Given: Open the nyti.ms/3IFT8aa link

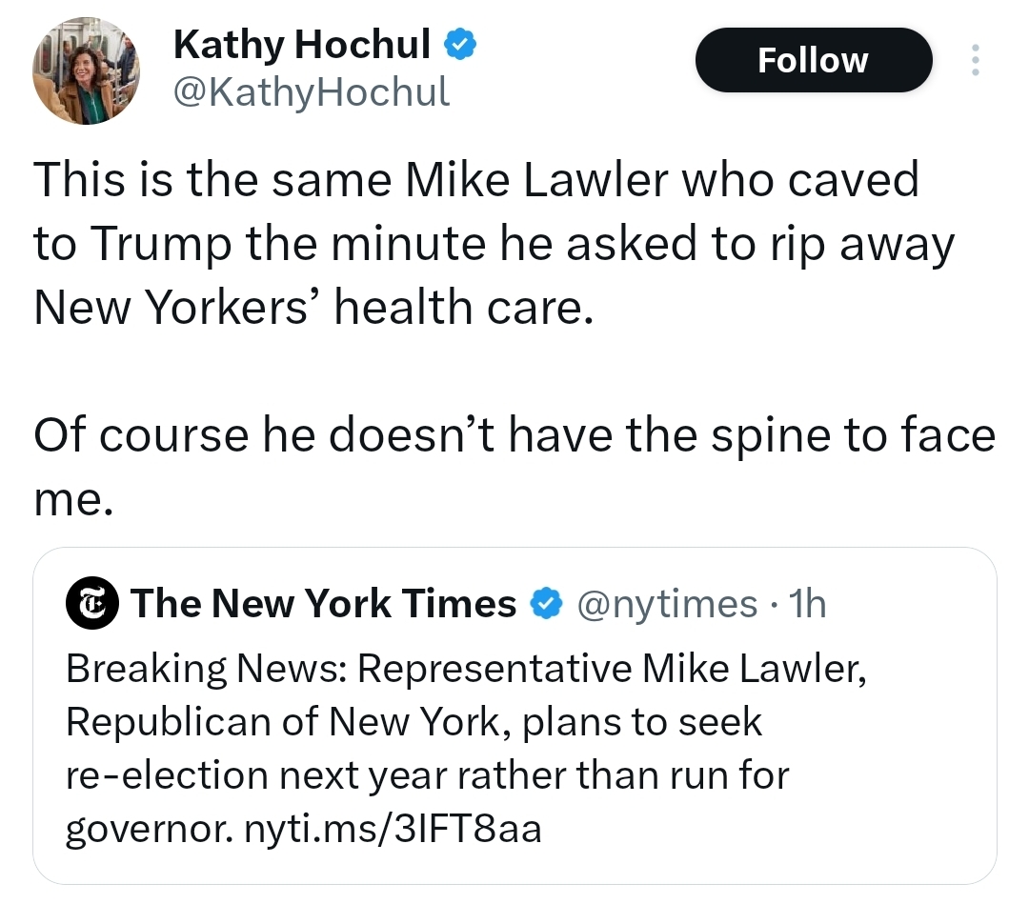Looking at the screenshot, I should click(393, 829).
